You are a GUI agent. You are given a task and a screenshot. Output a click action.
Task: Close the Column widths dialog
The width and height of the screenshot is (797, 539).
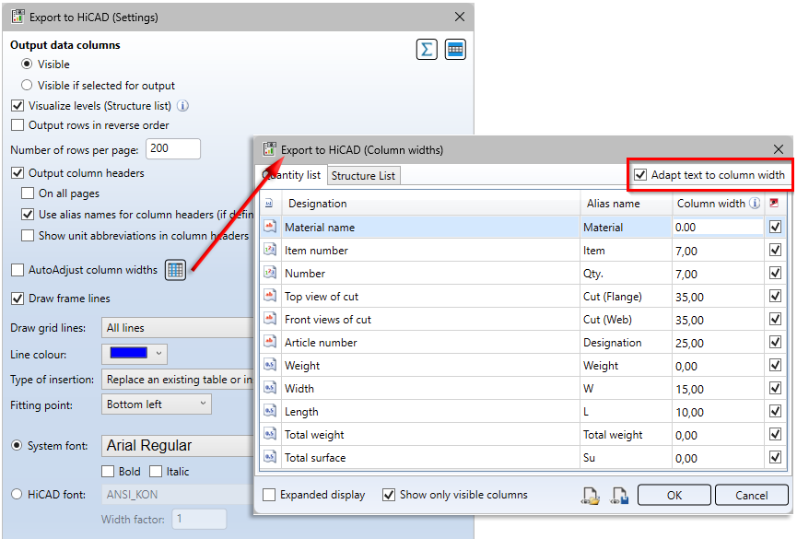coord(779,149)
